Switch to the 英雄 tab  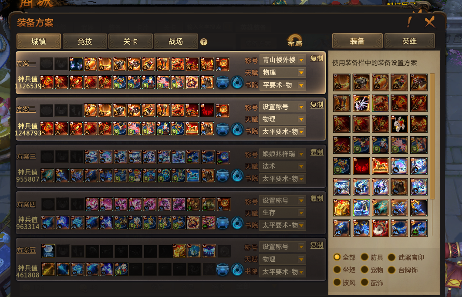coord(410,41)
